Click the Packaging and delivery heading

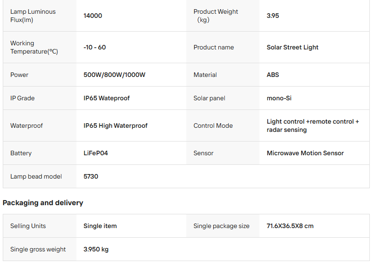(43, 202)
